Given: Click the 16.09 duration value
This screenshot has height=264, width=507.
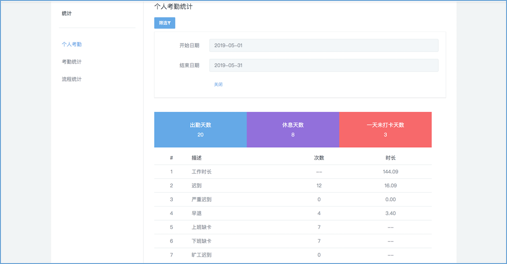Looking at the screenshot, I should (x=391, y=185).
